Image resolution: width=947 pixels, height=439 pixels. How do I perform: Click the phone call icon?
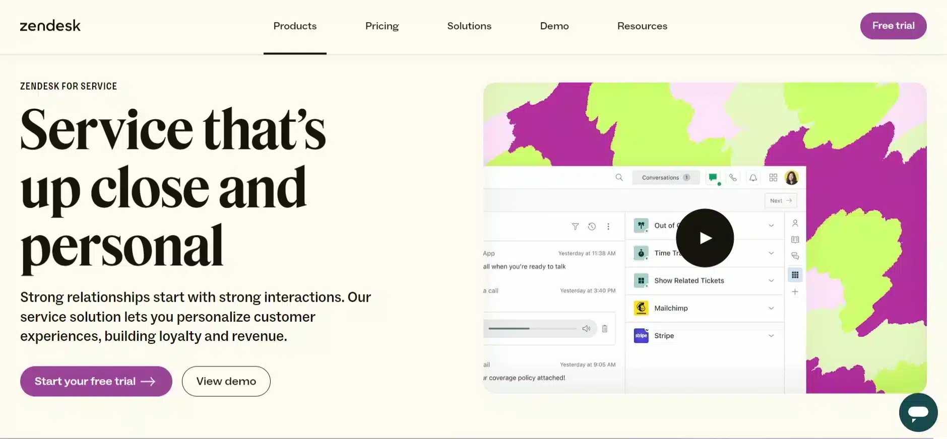pos(733,177)
